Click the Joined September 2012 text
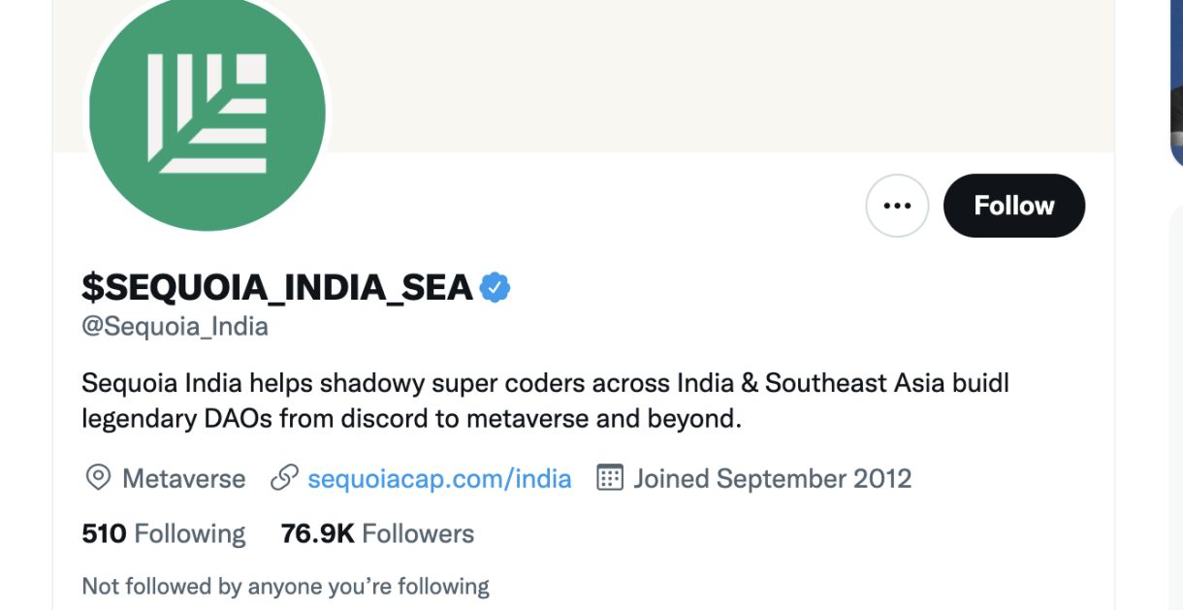This screenshot has height=610, width=1183. click(x=772, y=478)
